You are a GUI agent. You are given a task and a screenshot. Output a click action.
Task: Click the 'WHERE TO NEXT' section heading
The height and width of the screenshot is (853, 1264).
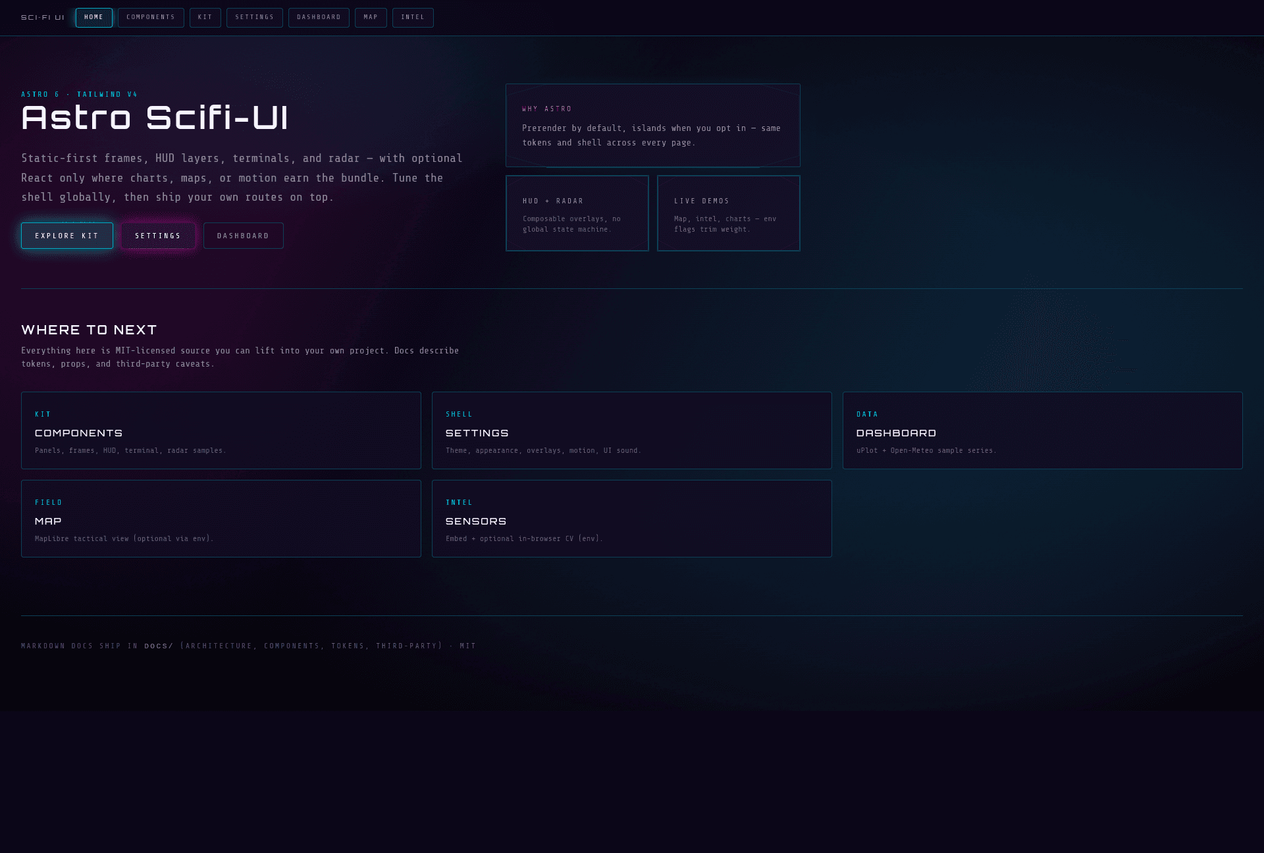[89, 330]
